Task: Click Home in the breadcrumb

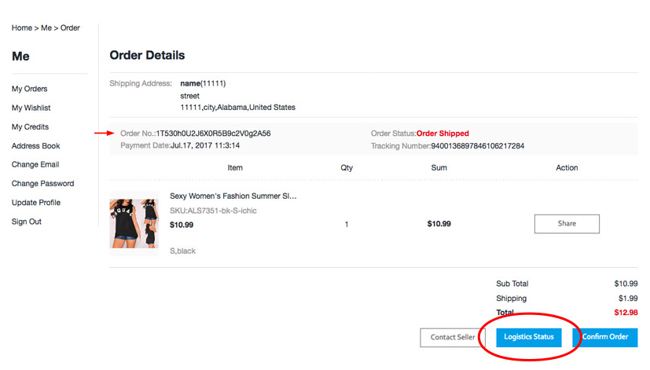Action: tap(21, 27)
